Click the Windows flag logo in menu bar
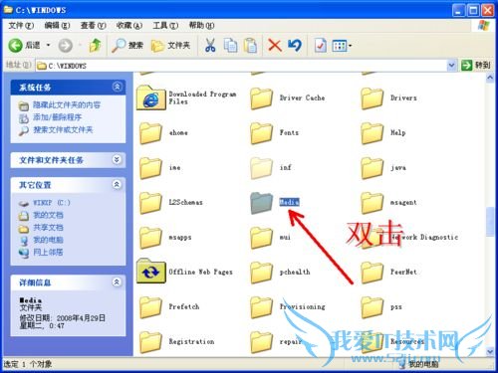 tap(484, 26)
